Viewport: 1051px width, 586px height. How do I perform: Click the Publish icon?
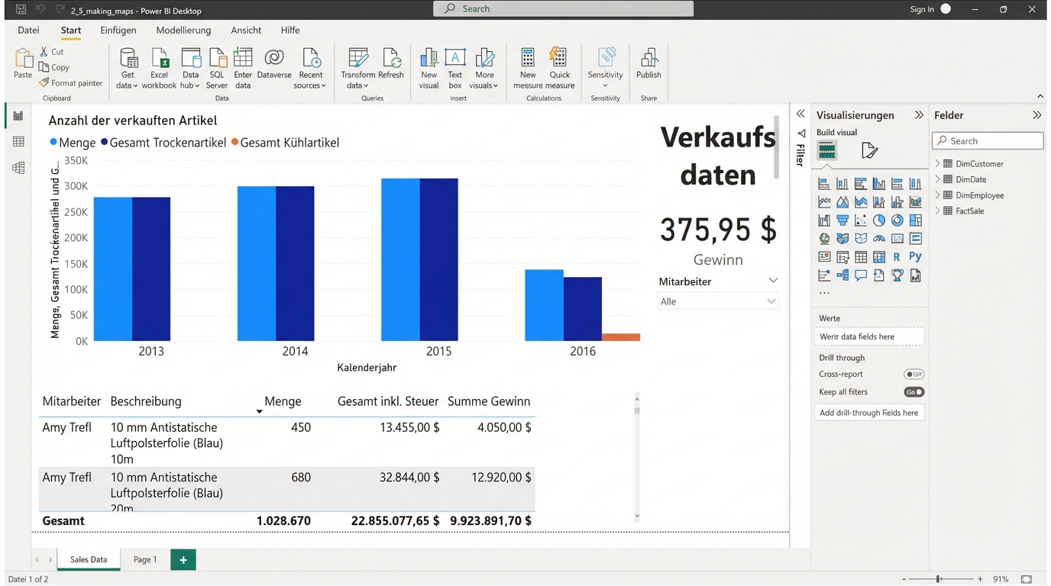648,60
